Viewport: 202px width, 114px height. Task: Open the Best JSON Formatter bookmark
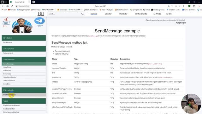(91, 10)
